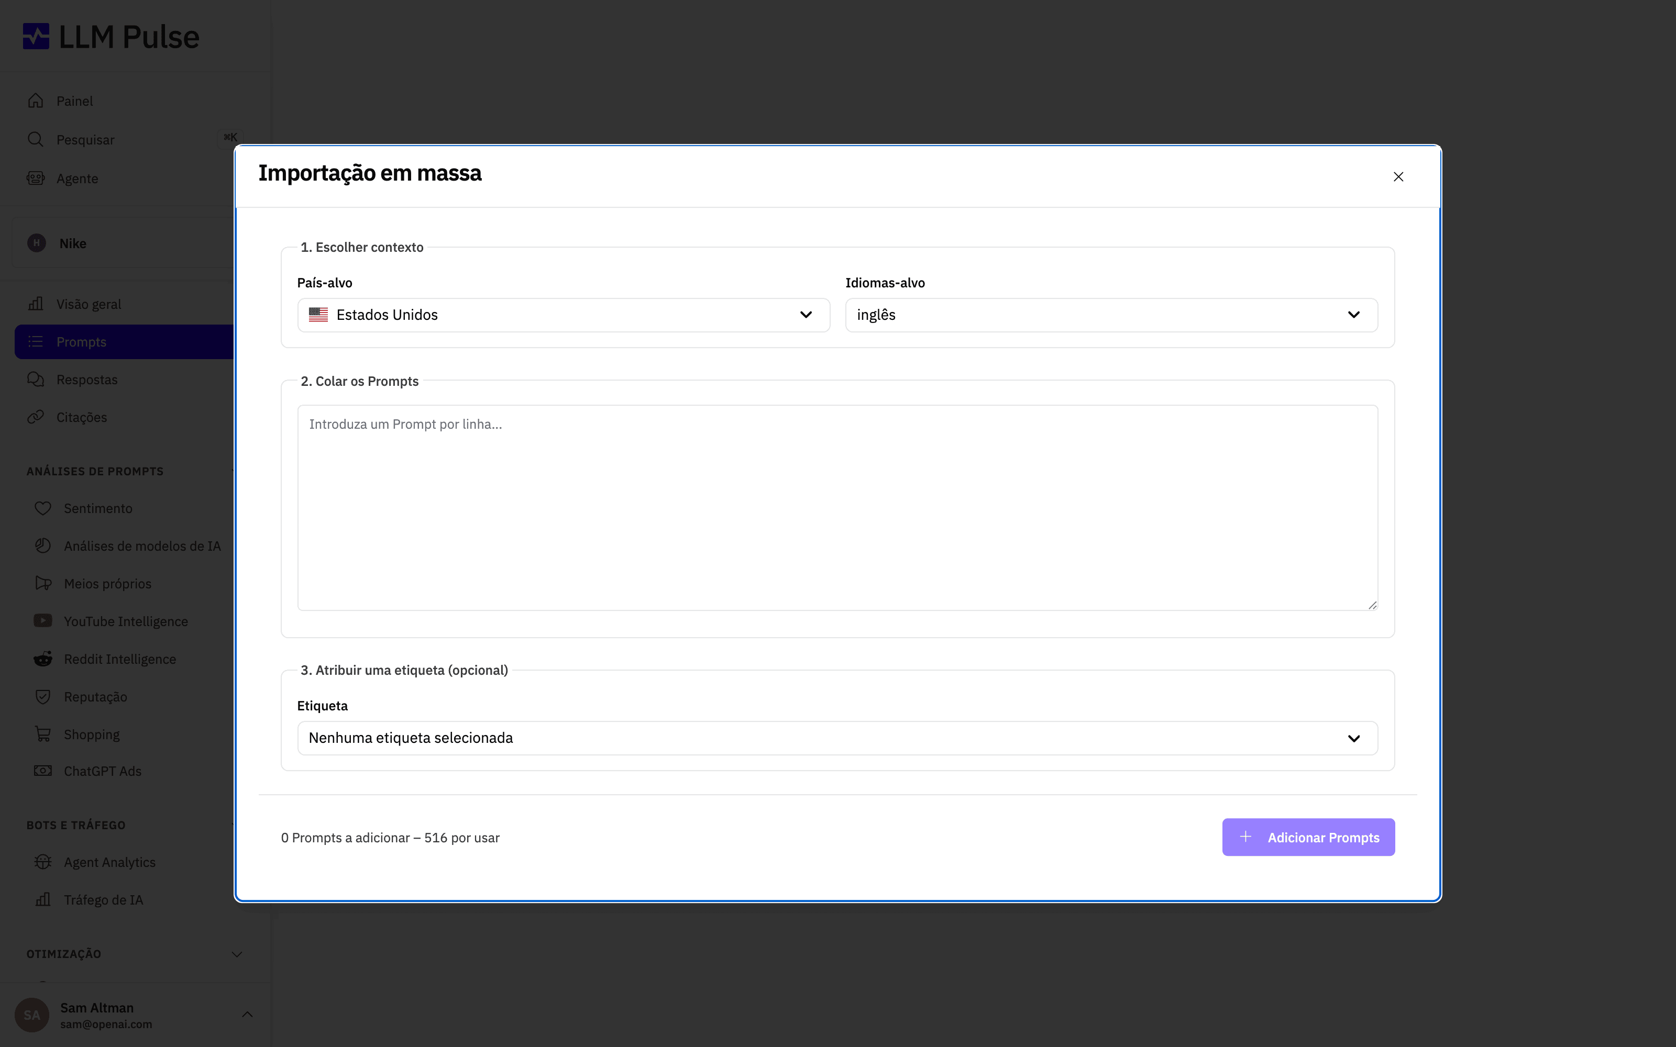Click the Reddit Intelligence icon
This screenshot has height=1047, width=1676.
pos(43,659)
